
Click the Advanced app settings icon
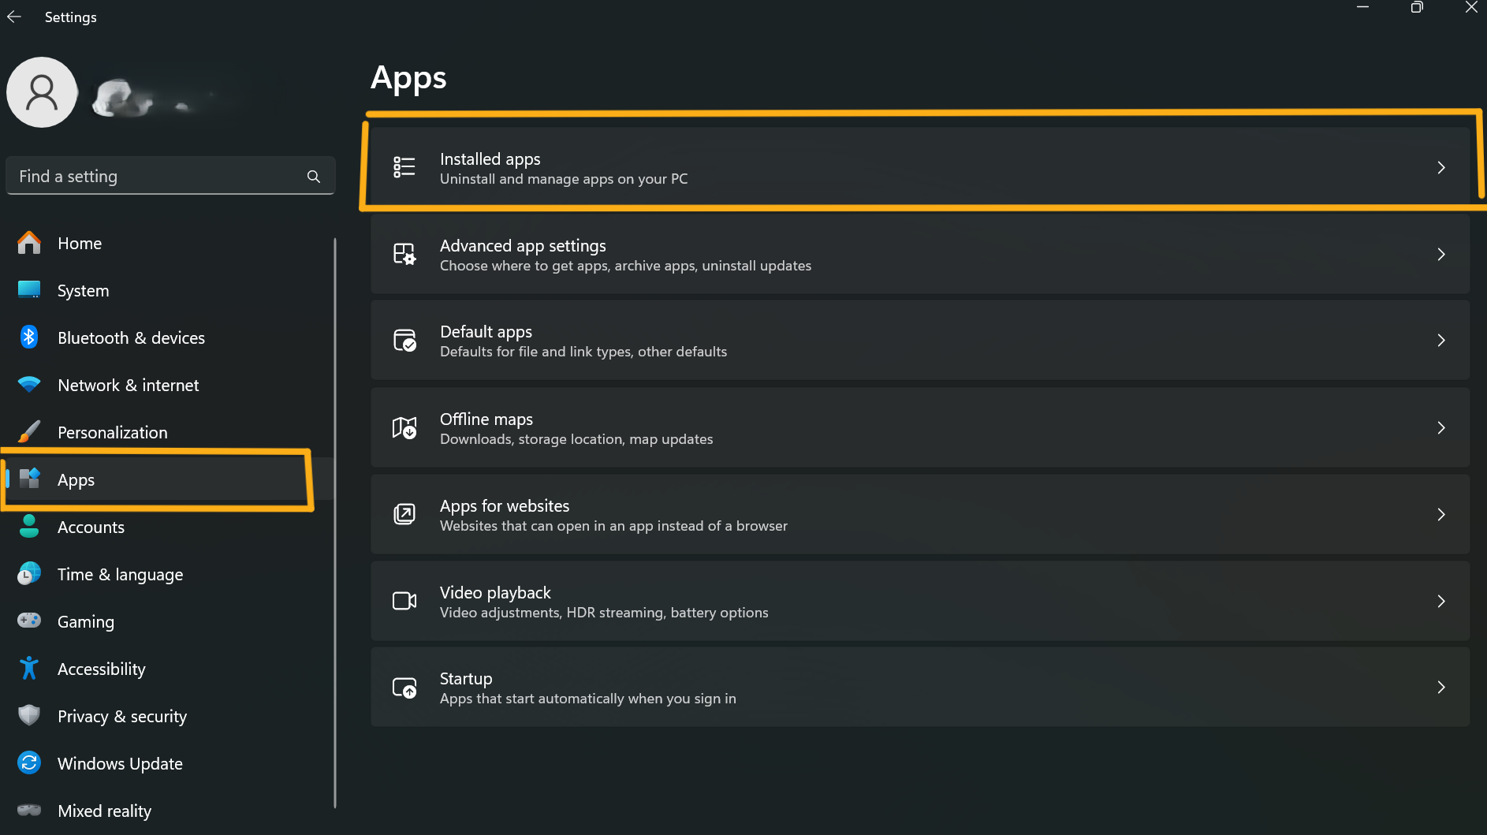pos(404,254)
